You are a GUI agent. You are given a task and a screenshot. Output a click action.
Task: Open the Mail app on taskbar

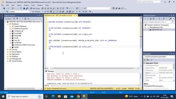[x=72, y=97]
